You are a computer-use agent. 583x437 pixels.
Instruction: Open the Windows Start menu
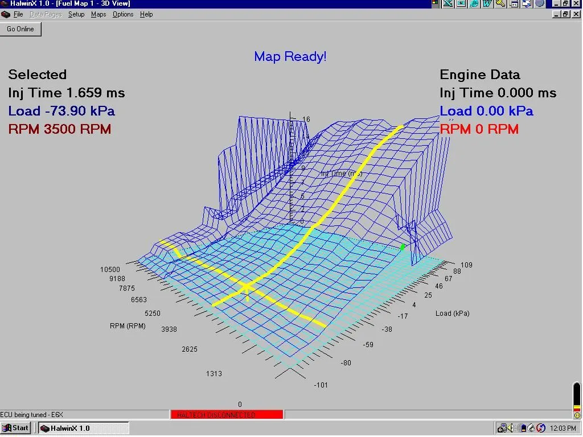pyautogui.click(x=15, y=427)
